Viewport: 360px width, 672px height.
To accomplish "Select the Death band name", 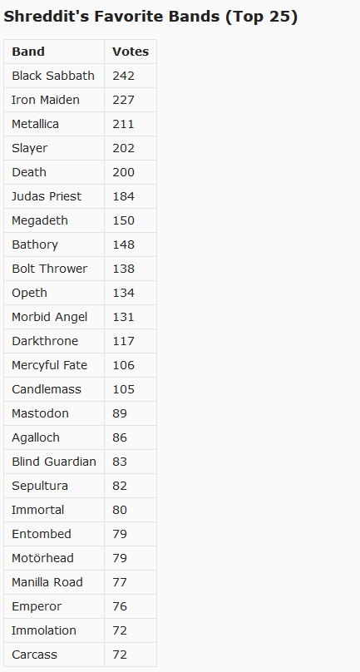I will [x=29, y=172].
